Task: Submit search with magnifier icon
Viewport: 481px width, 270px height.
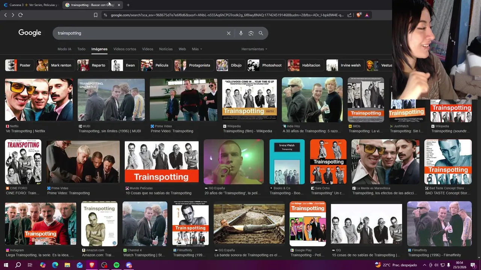Action: tap(261, 33)
